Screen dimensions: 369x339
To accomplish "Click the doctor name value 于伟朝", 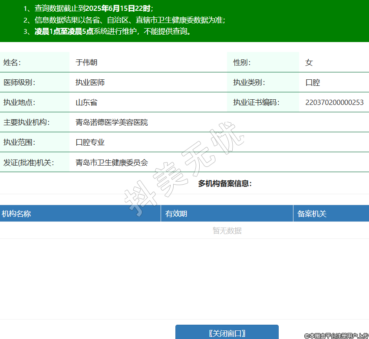I will (86, 62).
